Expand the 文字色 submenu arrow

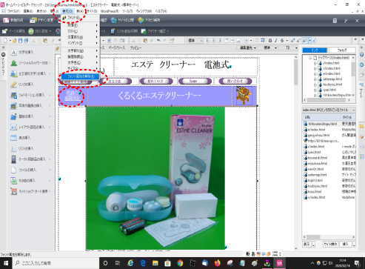(x=97, y=62)
